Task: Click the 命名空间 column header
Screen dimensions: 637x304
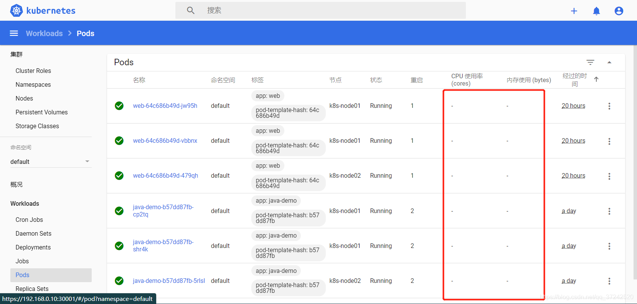Action: click(223, 80)
